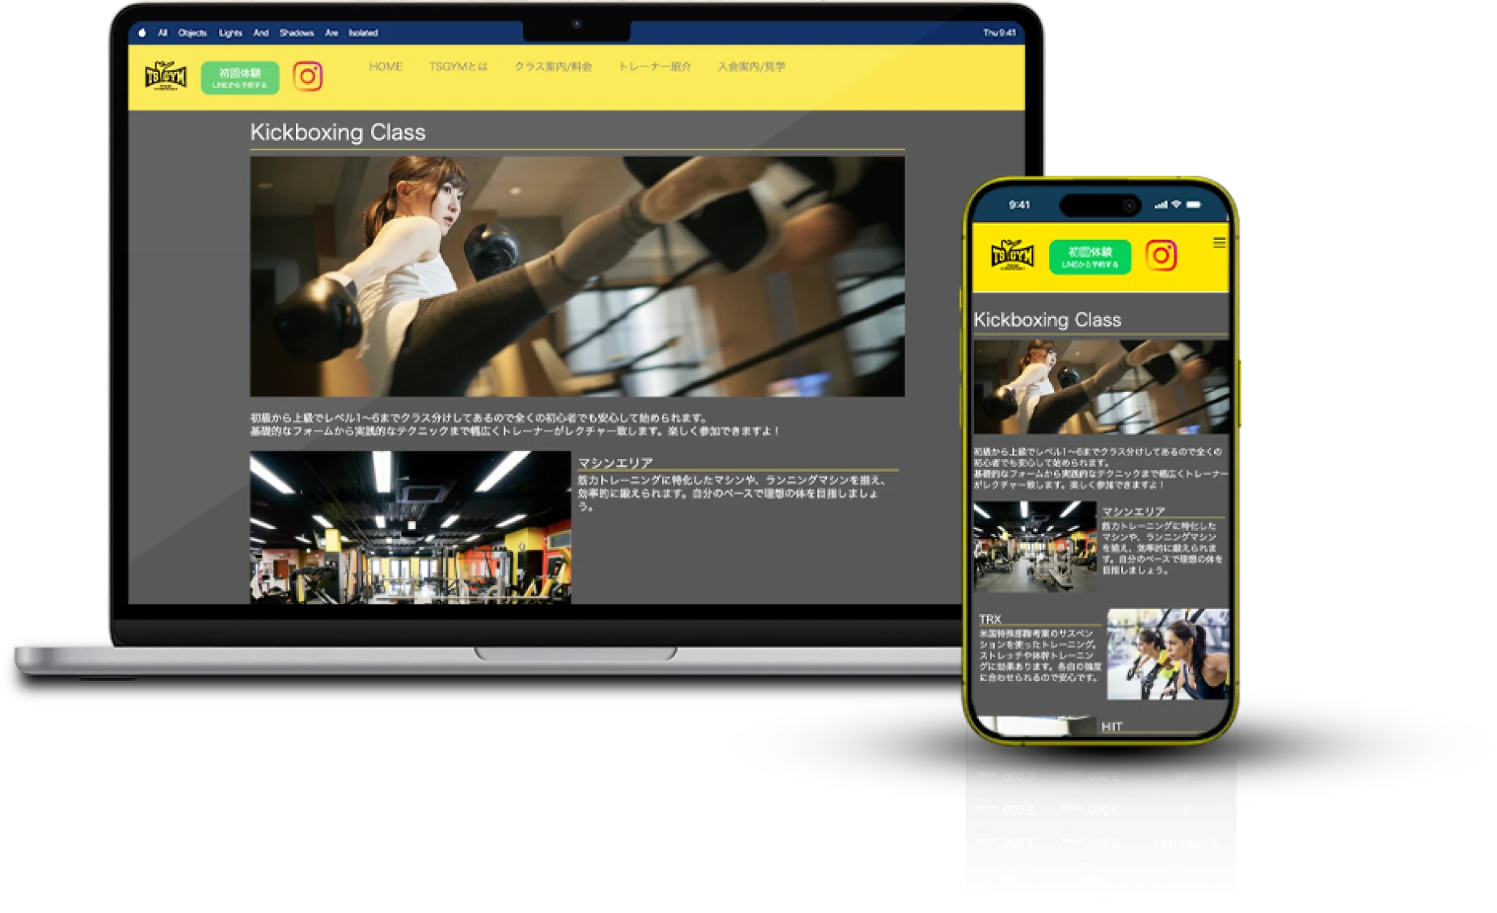Tap the kickboxing photo on the phone

[x=1101, y=387]
